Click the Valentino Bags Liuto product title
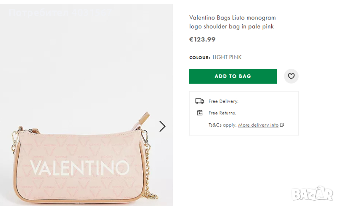This screenshot has width=338, height=206. tap(232, 22)
